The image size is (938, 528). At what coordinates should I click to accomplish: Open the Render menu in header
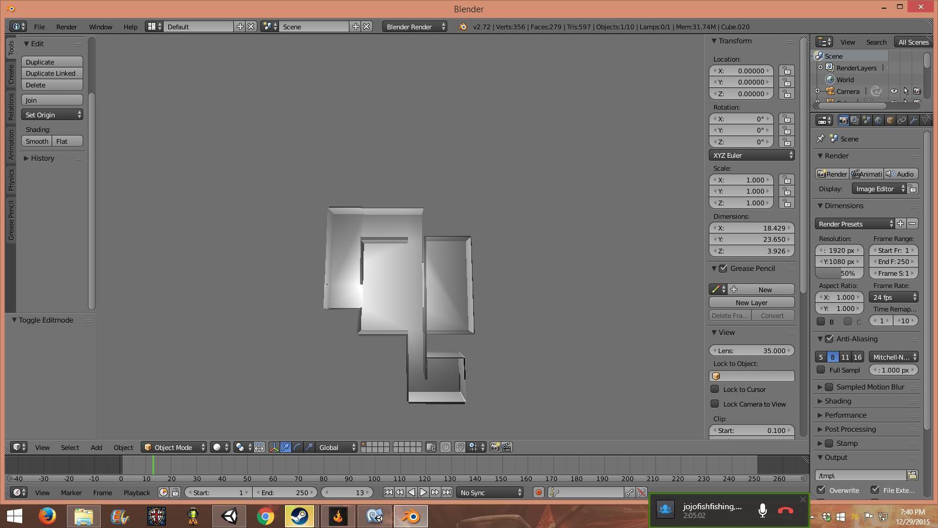(66, 26)
